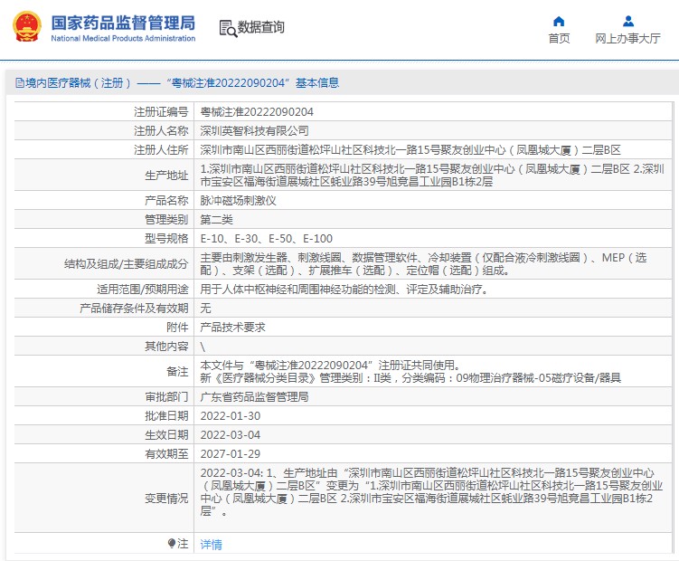Click the registration number 粤械注准20222090204 value
This screenshot has width=679, height=561.
click(257, 111)
